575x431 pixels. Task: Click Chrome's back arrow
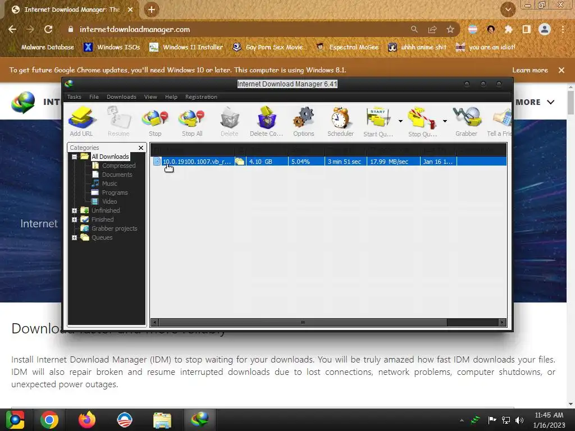coord(12,29)
